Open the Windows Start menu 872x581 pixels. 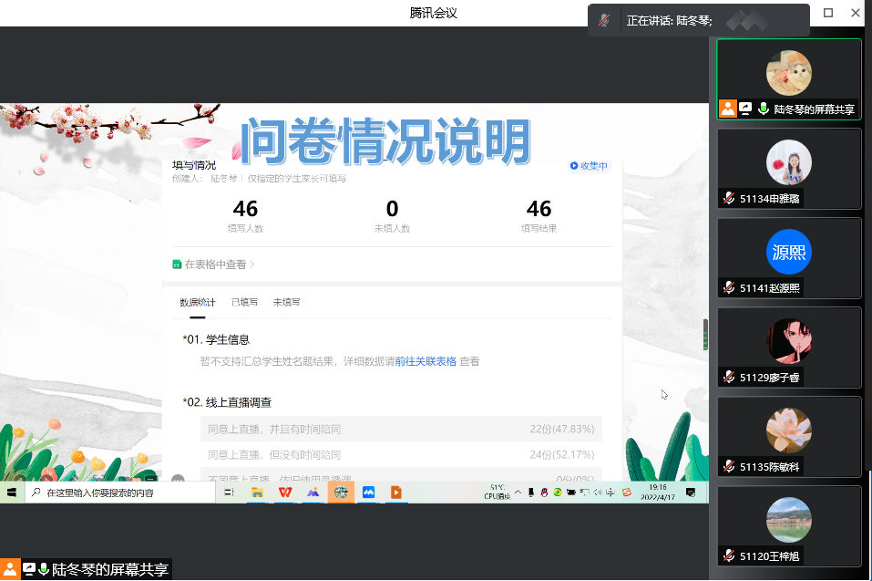tap(12, 493)
